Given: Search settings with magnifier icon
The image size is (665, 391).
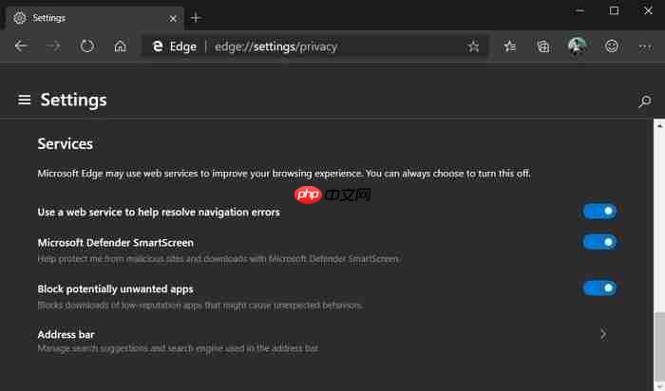Looking at the screenshot, I should (x=645, y=101).
